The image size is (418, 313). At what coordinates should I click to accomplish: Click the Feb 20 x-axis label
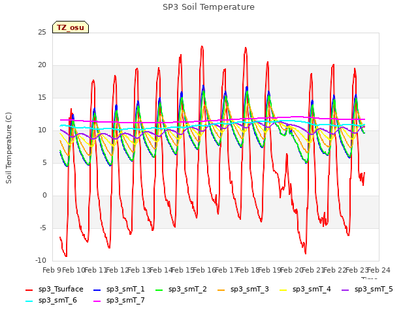click(x=292, y=271)
